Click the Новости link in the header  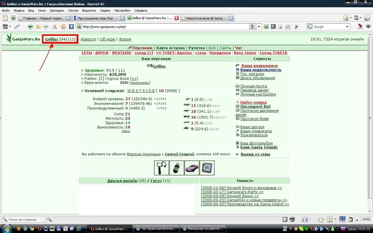pos(88,39)
